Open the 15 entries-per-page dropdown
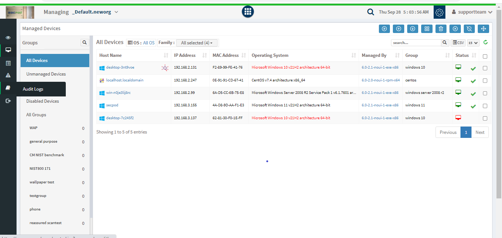502x238 pixels. click(473, 43)
